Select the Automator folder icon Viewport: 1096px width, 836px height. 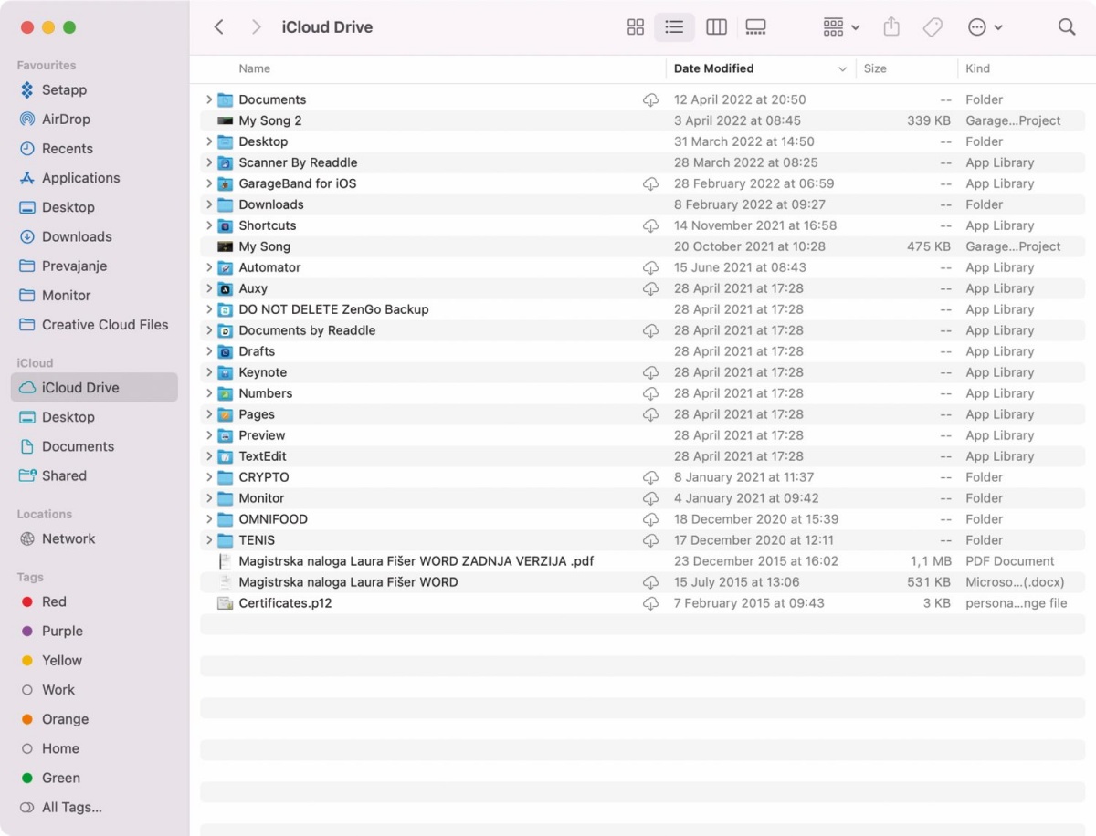tap(226, 267)
